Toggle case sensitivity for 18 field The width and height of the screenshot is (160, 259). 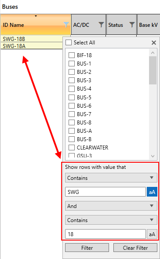point(152,234)
